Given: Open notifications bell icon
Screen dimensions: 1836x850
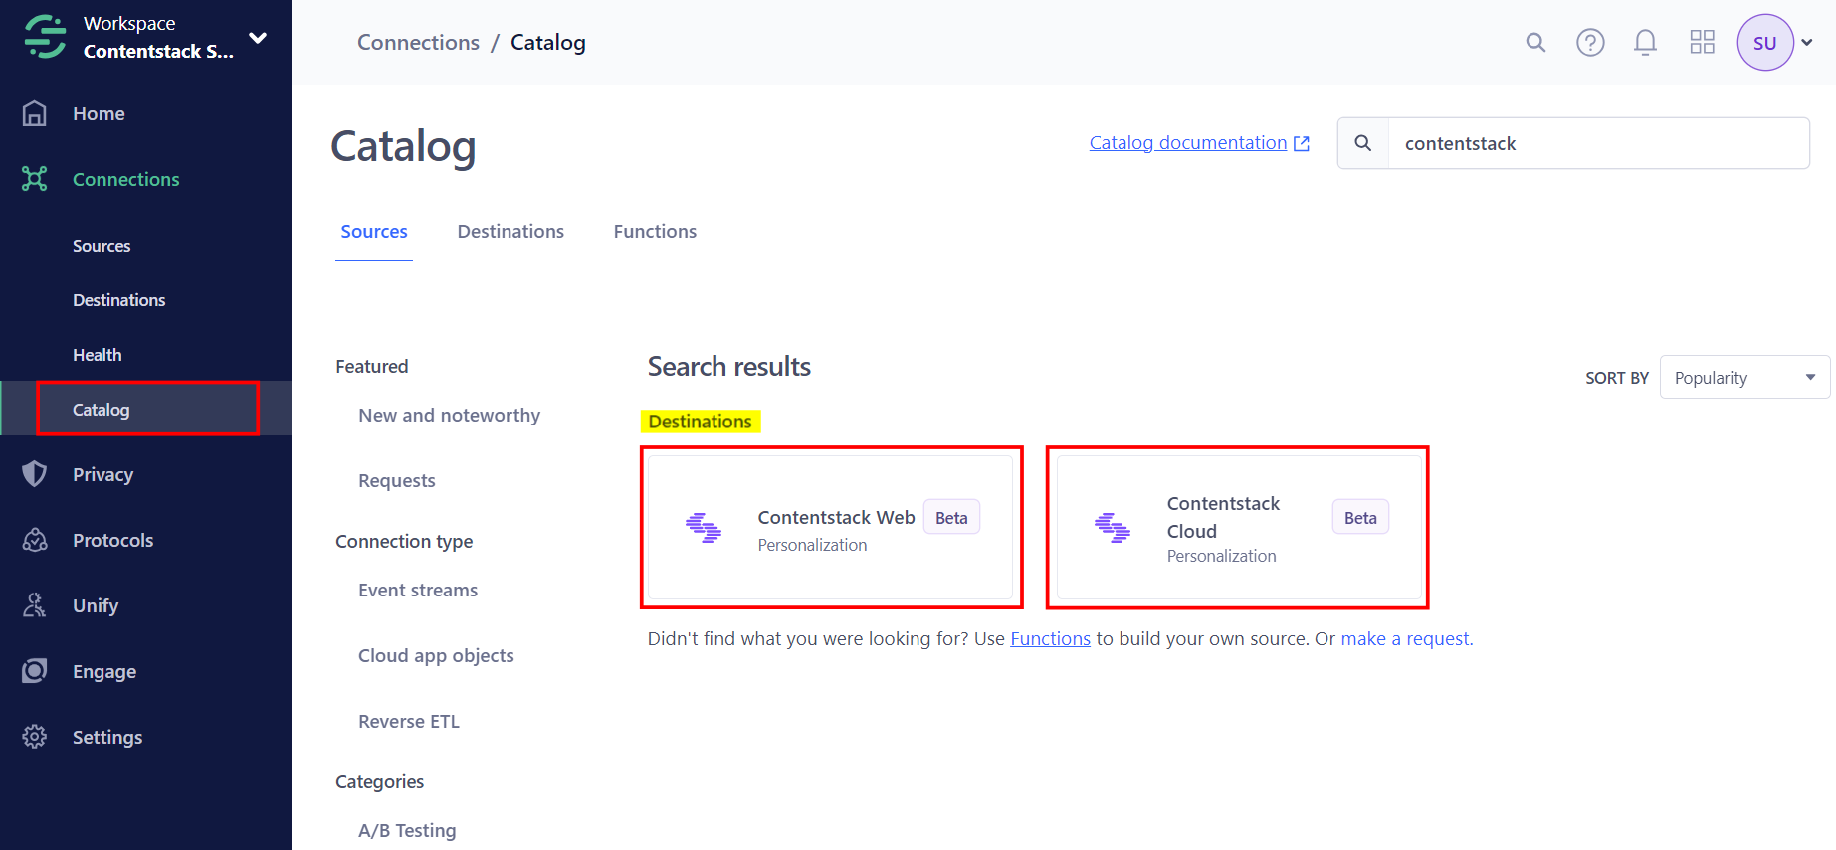Looking at the screenshot, I should 1645,43.
